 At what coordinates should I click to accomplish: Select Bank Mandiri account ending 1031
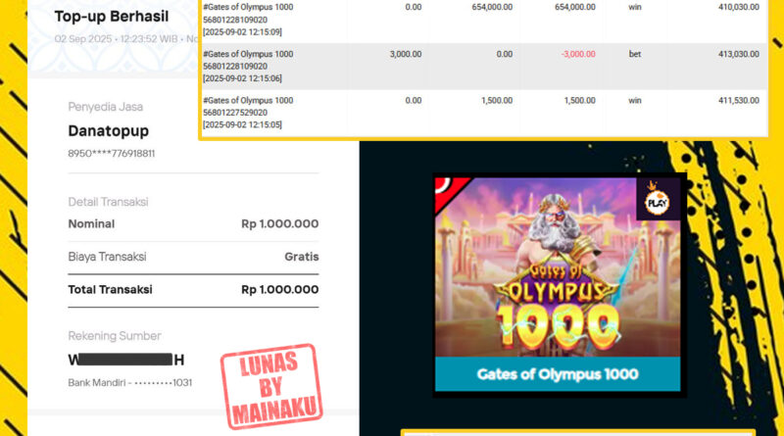click(x=130, y=383)
